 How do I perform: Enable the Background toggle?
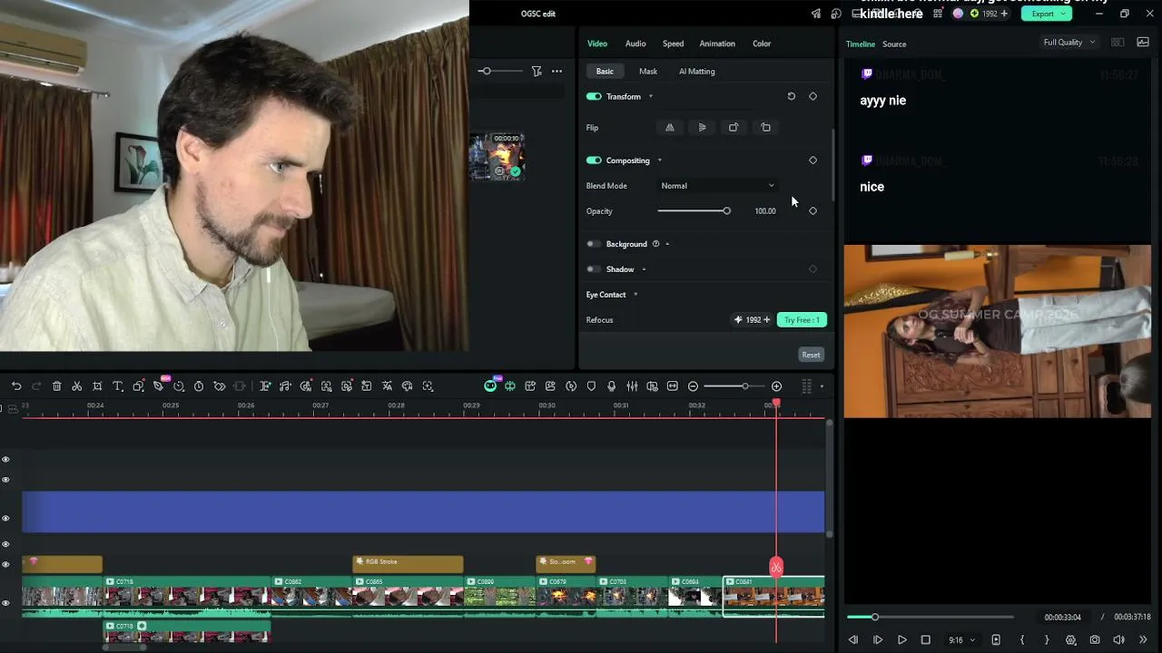(594, 244)
